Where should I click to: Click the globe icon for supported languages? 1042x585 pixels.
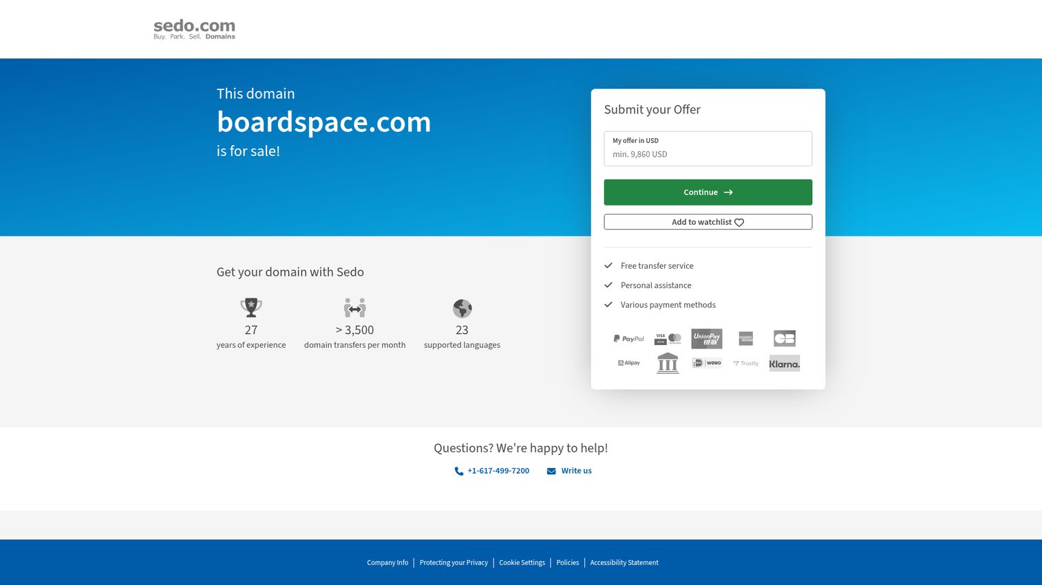(x=462, y=308)
